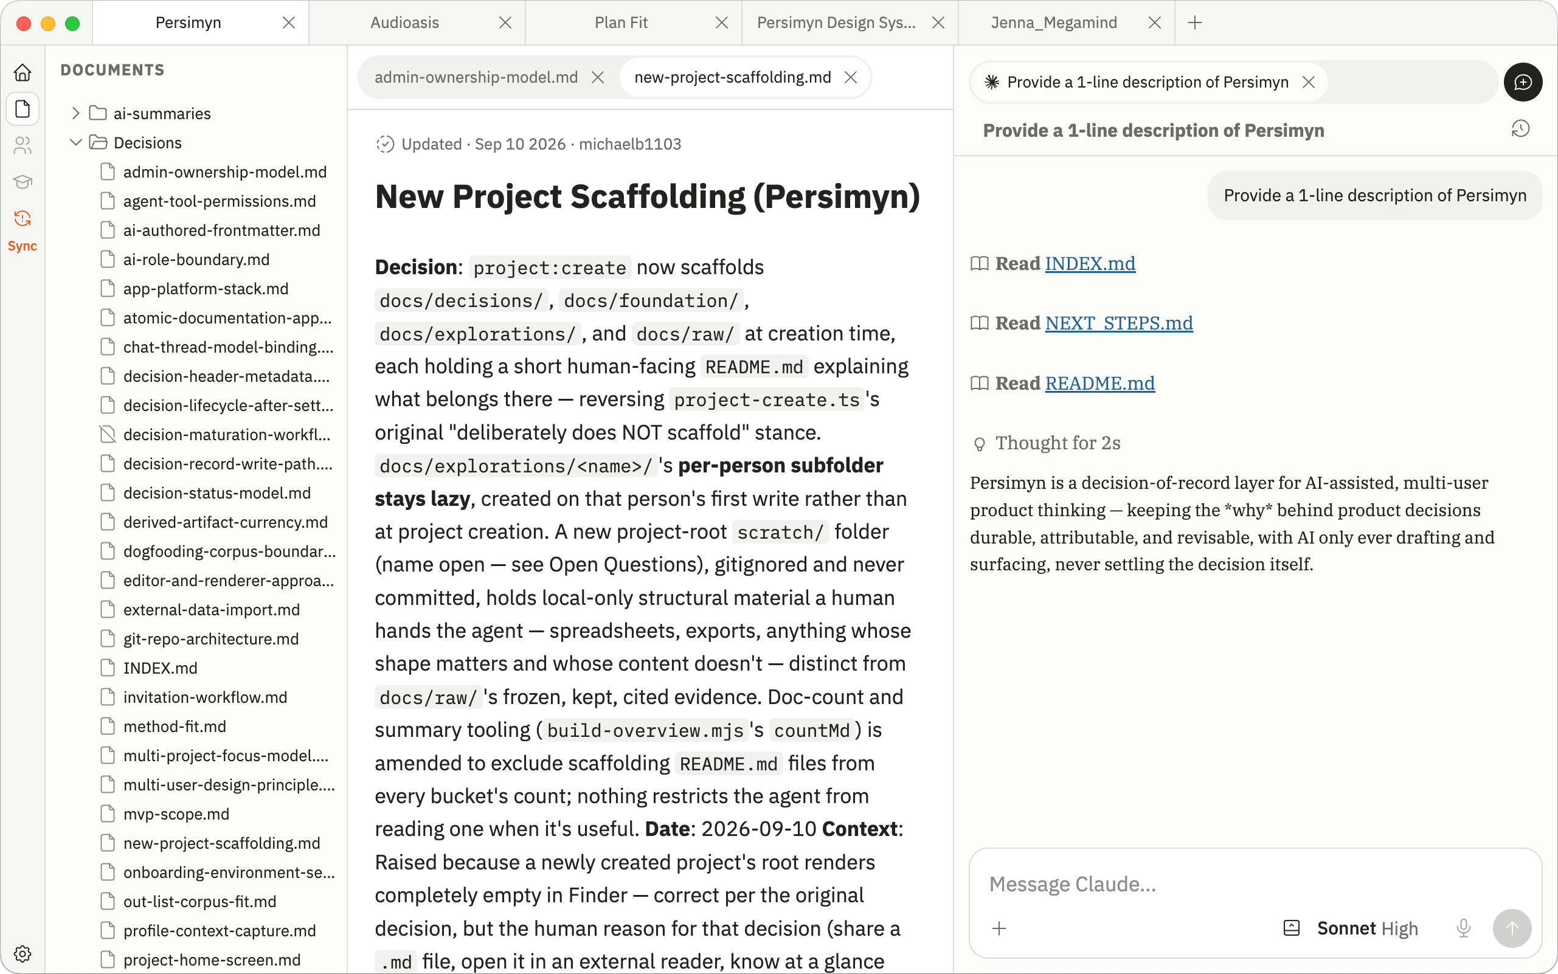Viewport: 1558px width, 974px height.
Task: Open the graduation cap icon in sidebar
Action: pyautogui.click(x=23, y=182)
